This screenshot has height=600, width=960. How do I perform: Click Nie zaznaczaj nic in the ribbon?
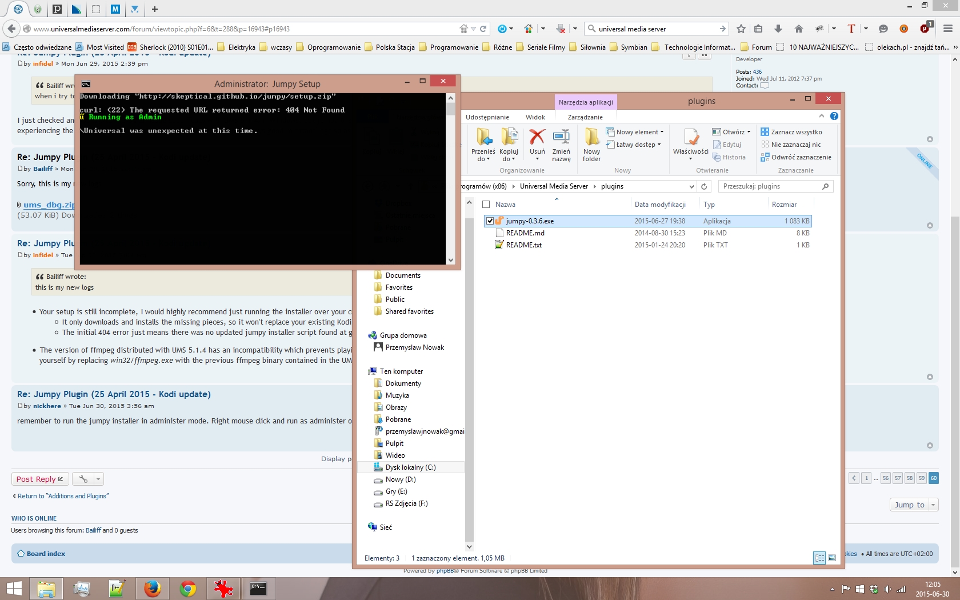pos(791,145)
